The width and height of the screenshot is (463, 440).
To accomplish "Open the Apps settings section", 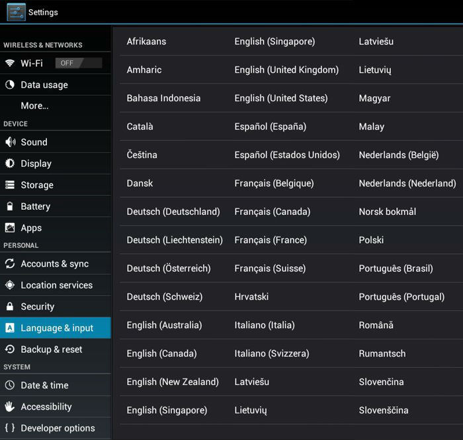I will (31, 228).
